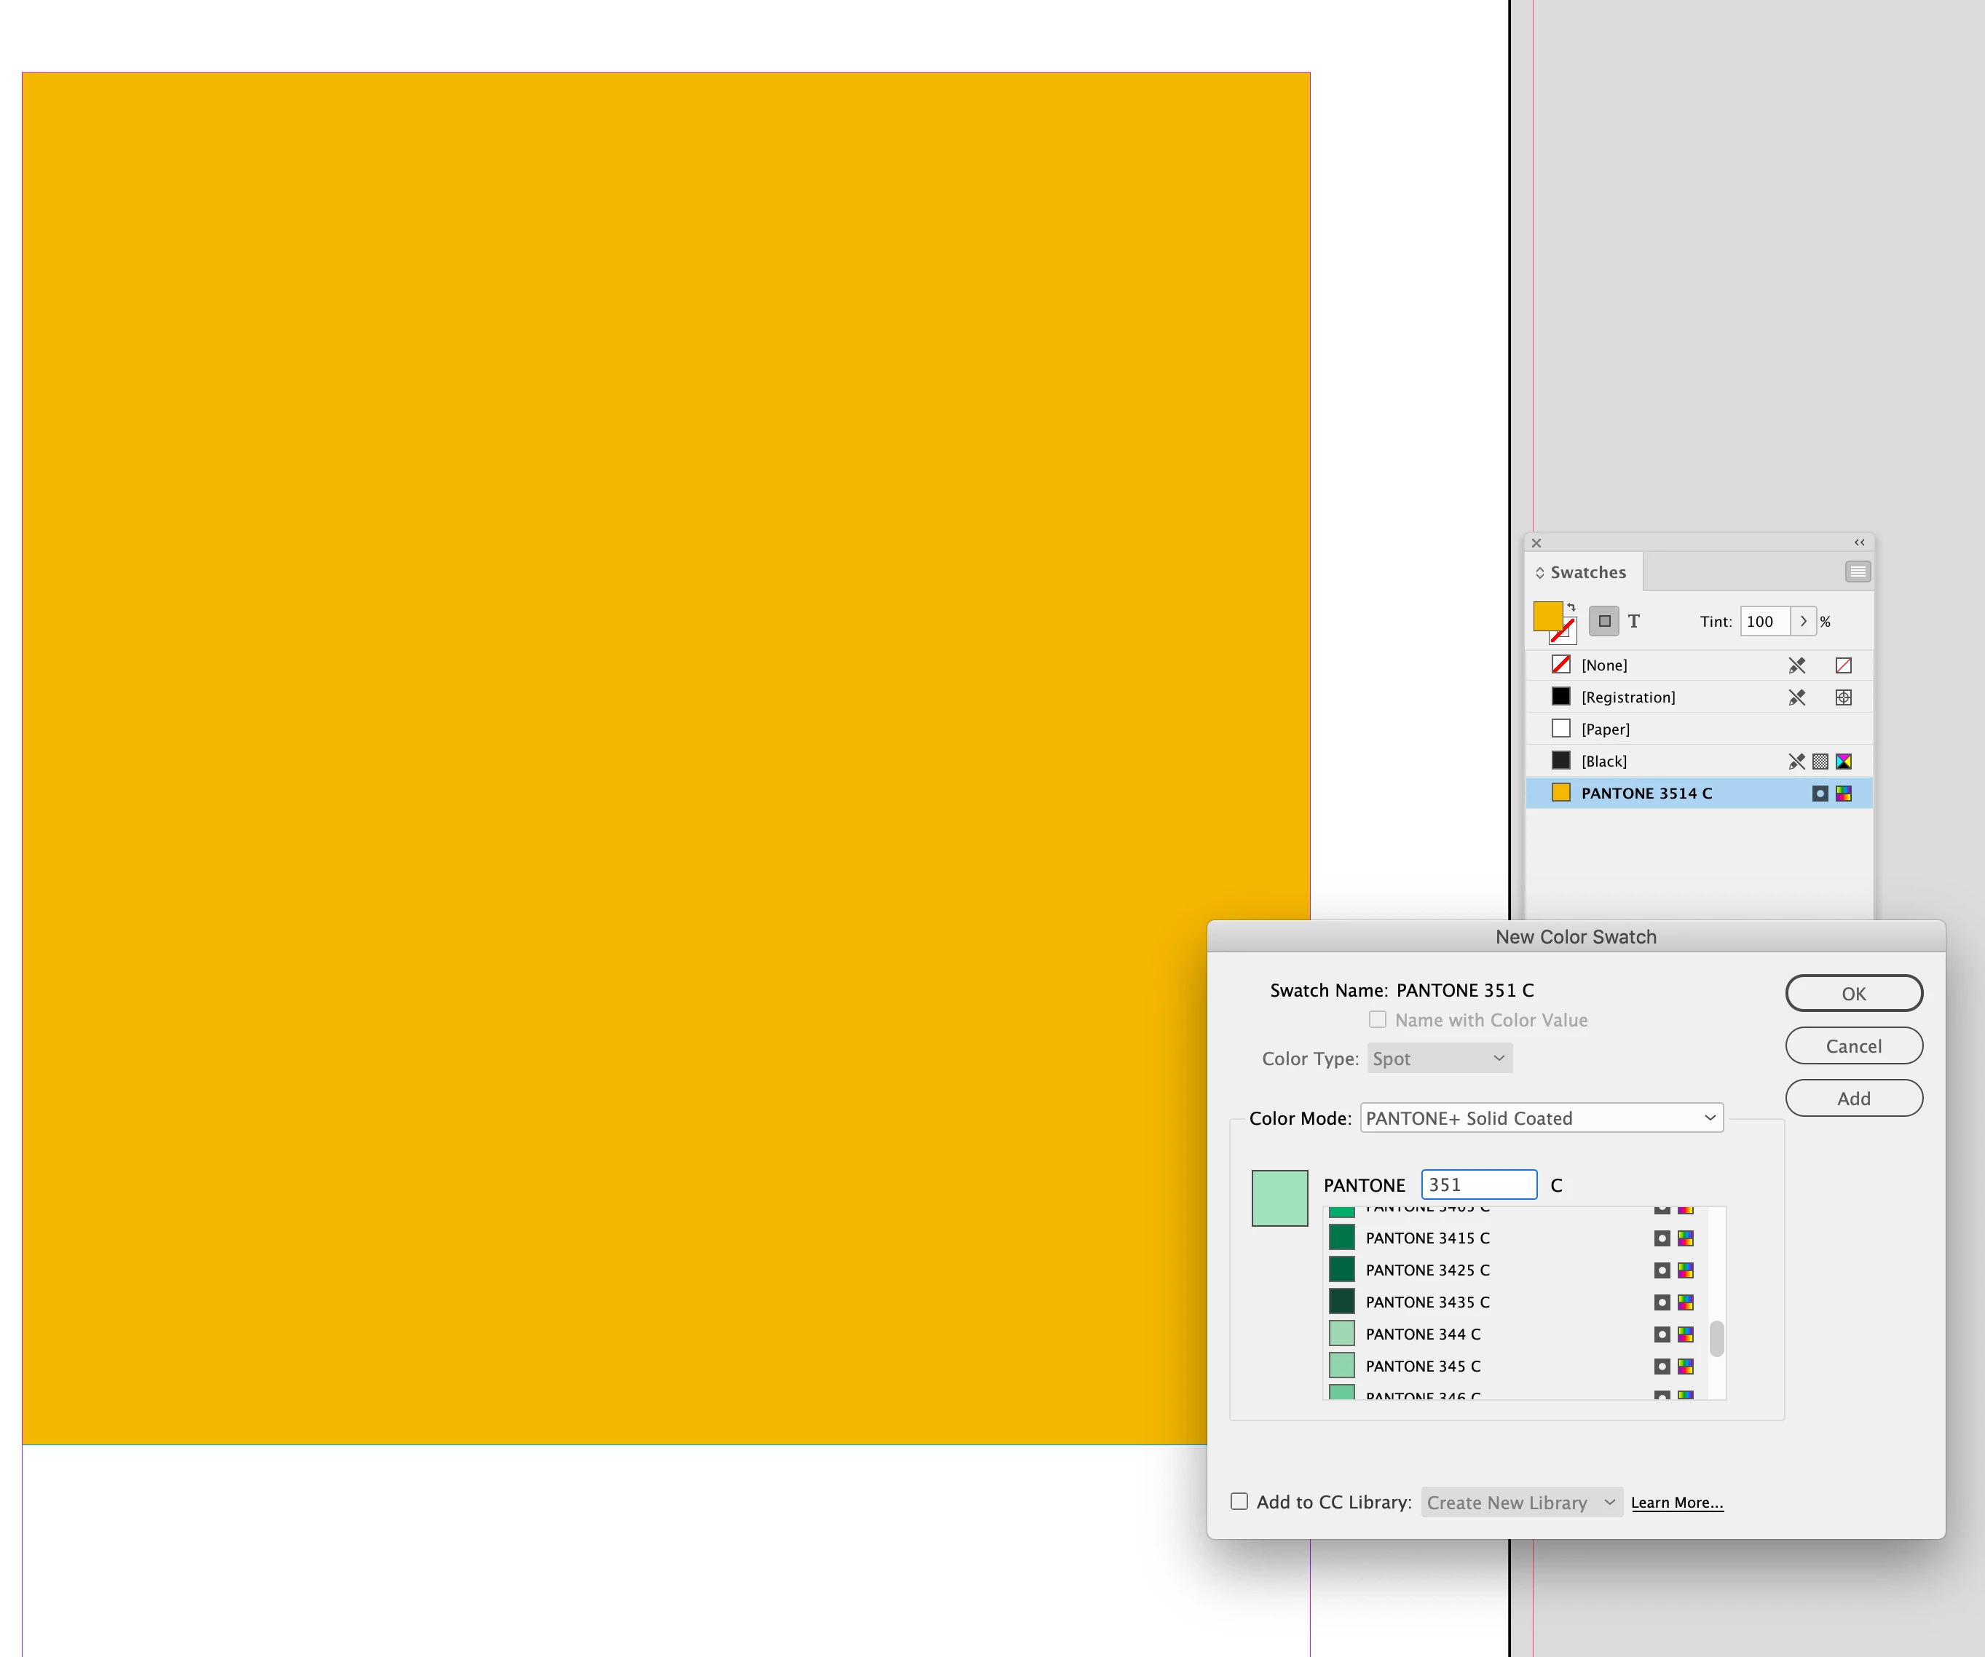Toggle Name with Color Value checkbox
The width and height of the screenshot is (1985, 1657).
click(1377, 1020)
